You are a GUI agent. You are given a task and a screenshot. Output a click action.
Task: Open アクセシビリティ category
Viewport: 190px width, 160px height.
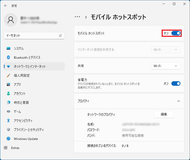pyautogui.click(x=34, y=120)
